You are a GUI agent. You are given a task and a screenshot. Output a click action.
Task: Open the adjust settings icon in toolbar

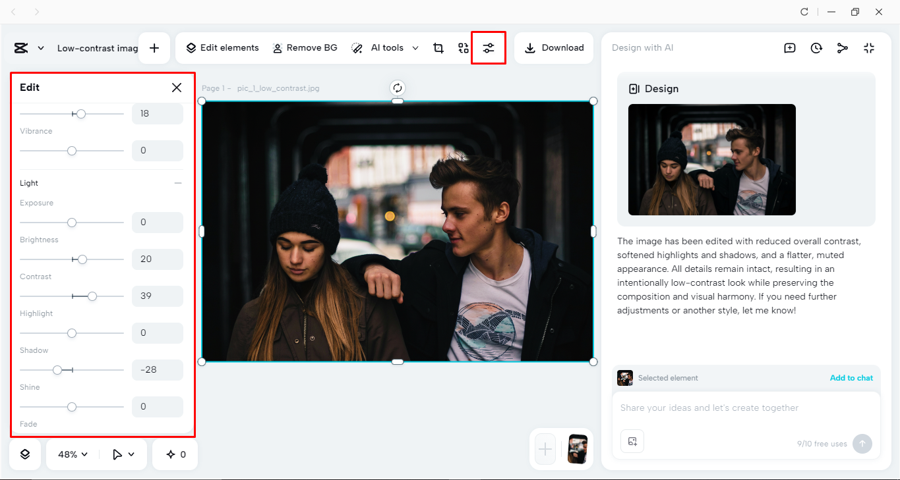coord(489,48)
